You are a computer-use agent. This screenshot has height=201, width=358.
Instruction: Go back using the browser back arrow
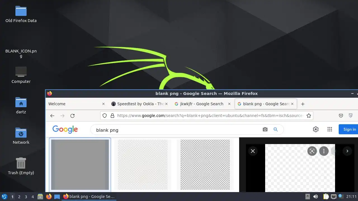[x=52, y=116]
